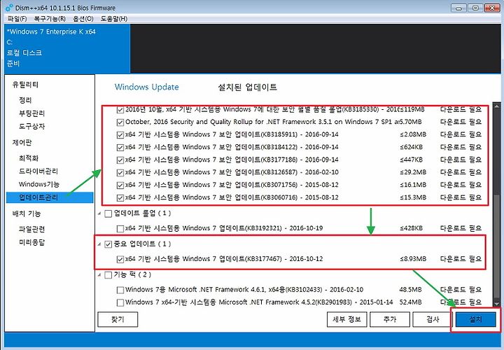This screenshot has width=504, height=350.
Task: Open 정리 in the sidebar
Action: pyautogui.click(x=25, y=100)
